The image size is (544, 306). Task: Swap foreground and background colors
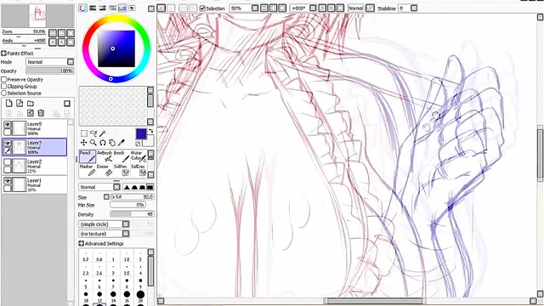(x=151, y=131)
